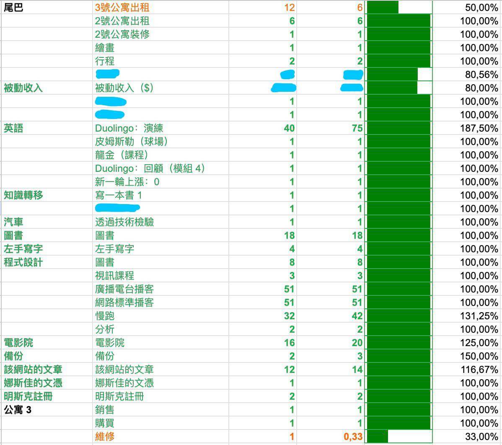Click the 知識轉移 category cell
This screenshot has height=445, width=502.
tap(47, 195)
